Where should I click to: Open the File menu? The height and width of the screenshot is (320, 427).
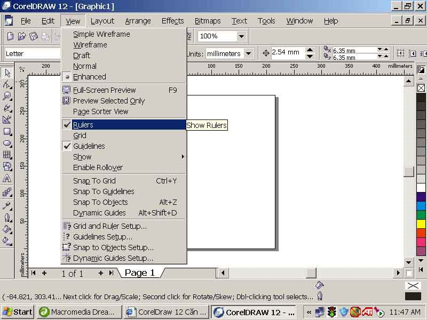[x=26, y=21]
